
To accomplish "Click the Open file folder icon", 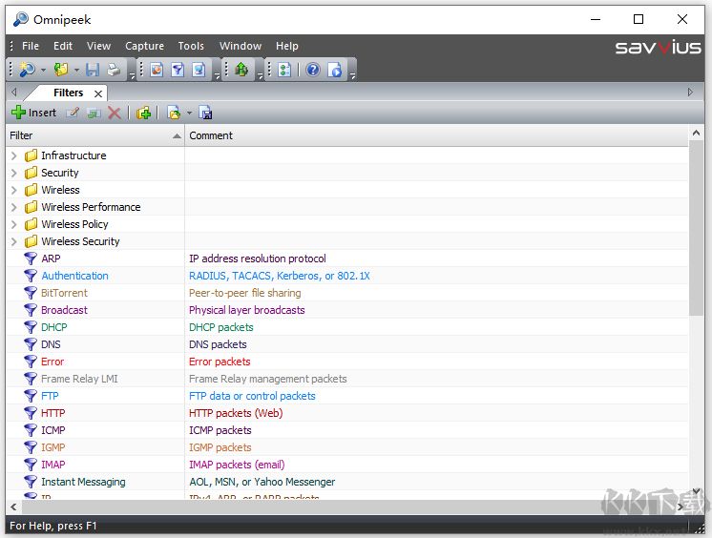I will pos(61,70).
